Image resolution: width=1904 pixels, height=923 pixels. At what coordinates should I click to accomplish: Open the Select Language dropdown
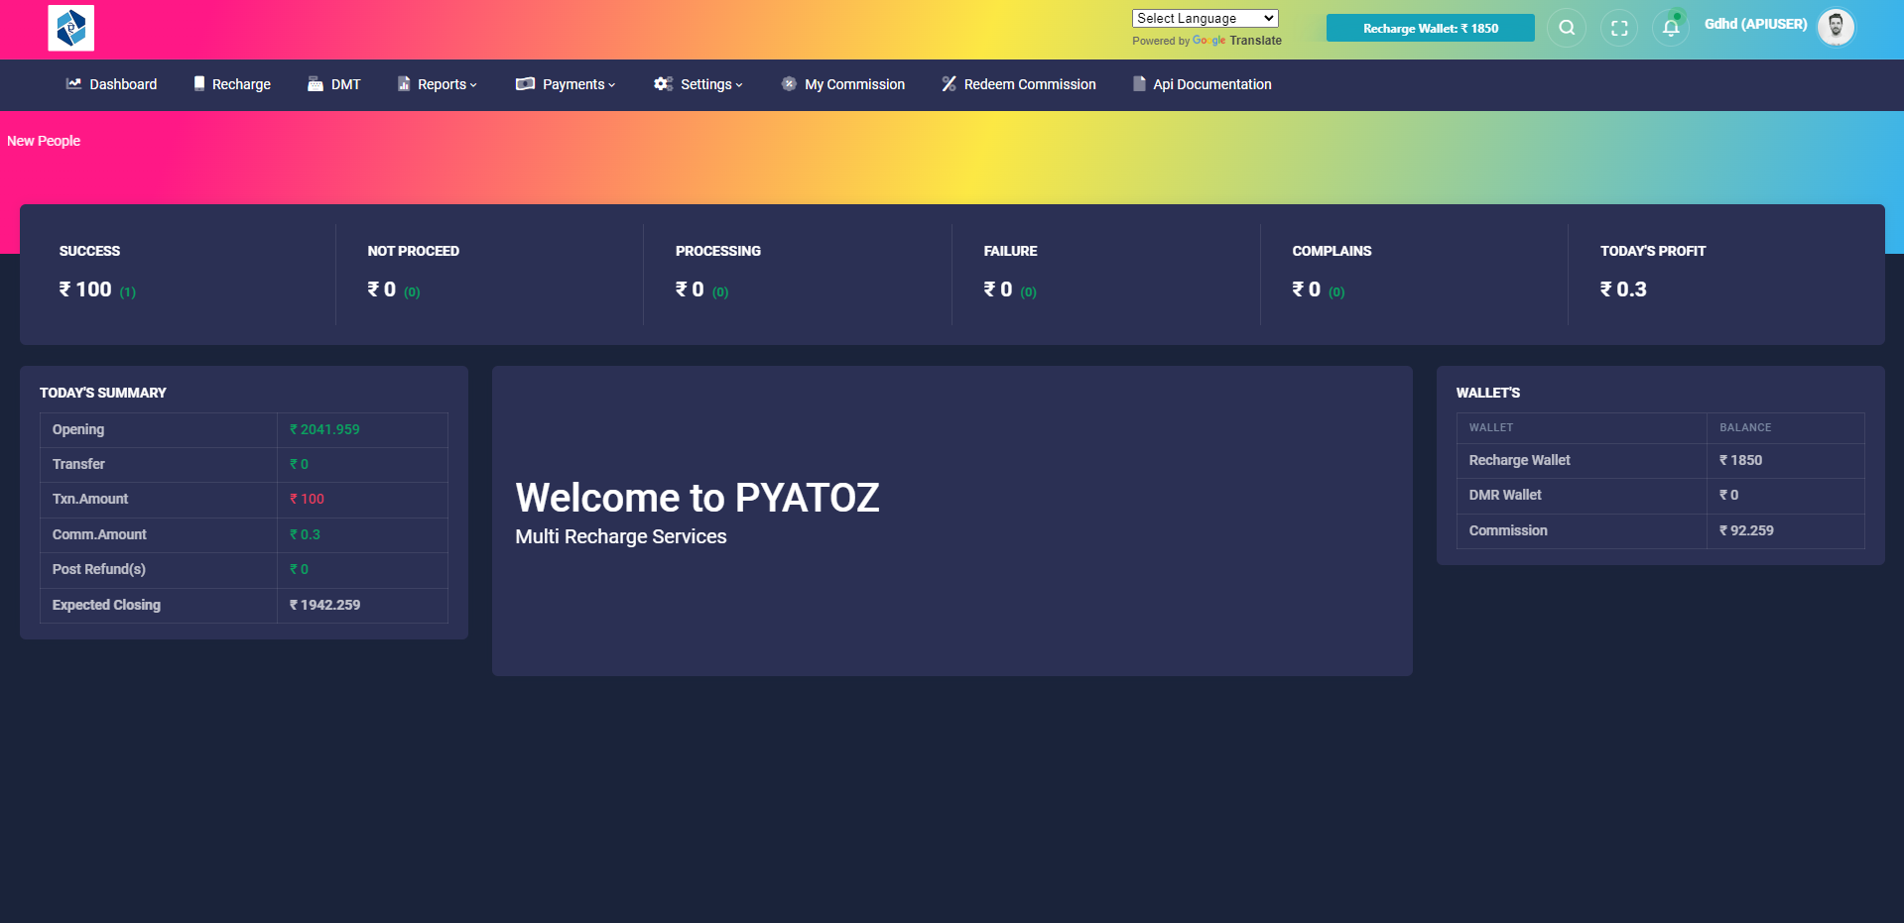(1205, 18)
